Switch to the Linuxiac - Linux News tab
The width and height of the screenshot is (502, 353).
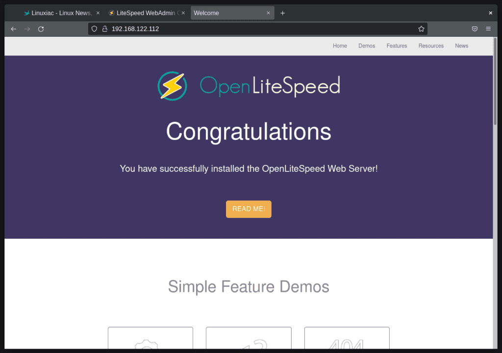point(61,13)
